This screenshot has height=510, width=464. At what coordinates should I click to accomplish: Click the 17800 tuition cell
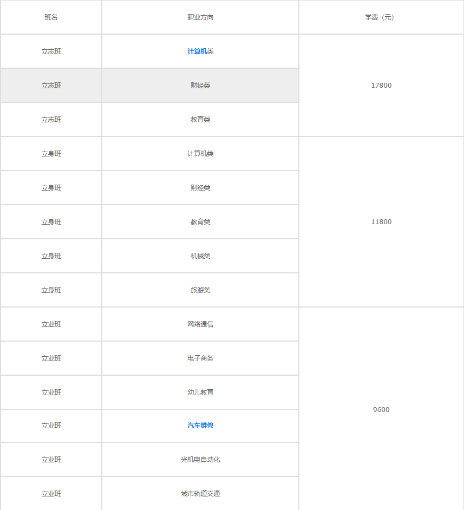[381, 86]
